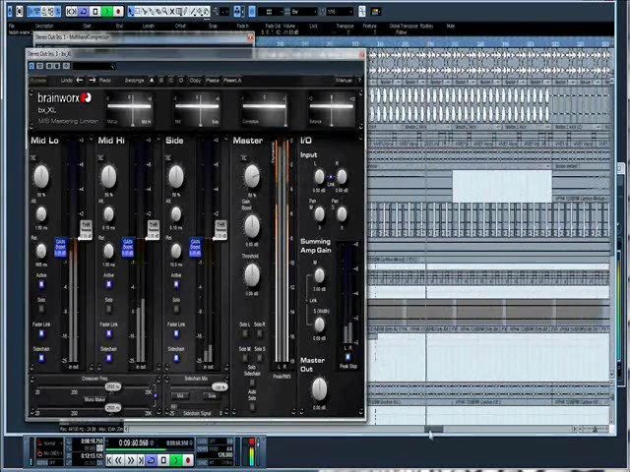The width and height of the screenshot is (630, 472).
Task: Select the Range Selection tool
Action: tap(138, 11)
